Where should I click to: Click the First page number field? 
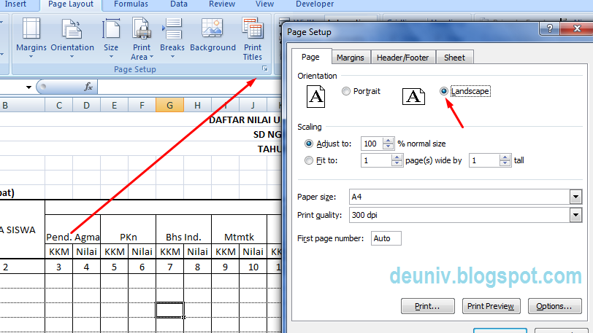click(386, 238)
